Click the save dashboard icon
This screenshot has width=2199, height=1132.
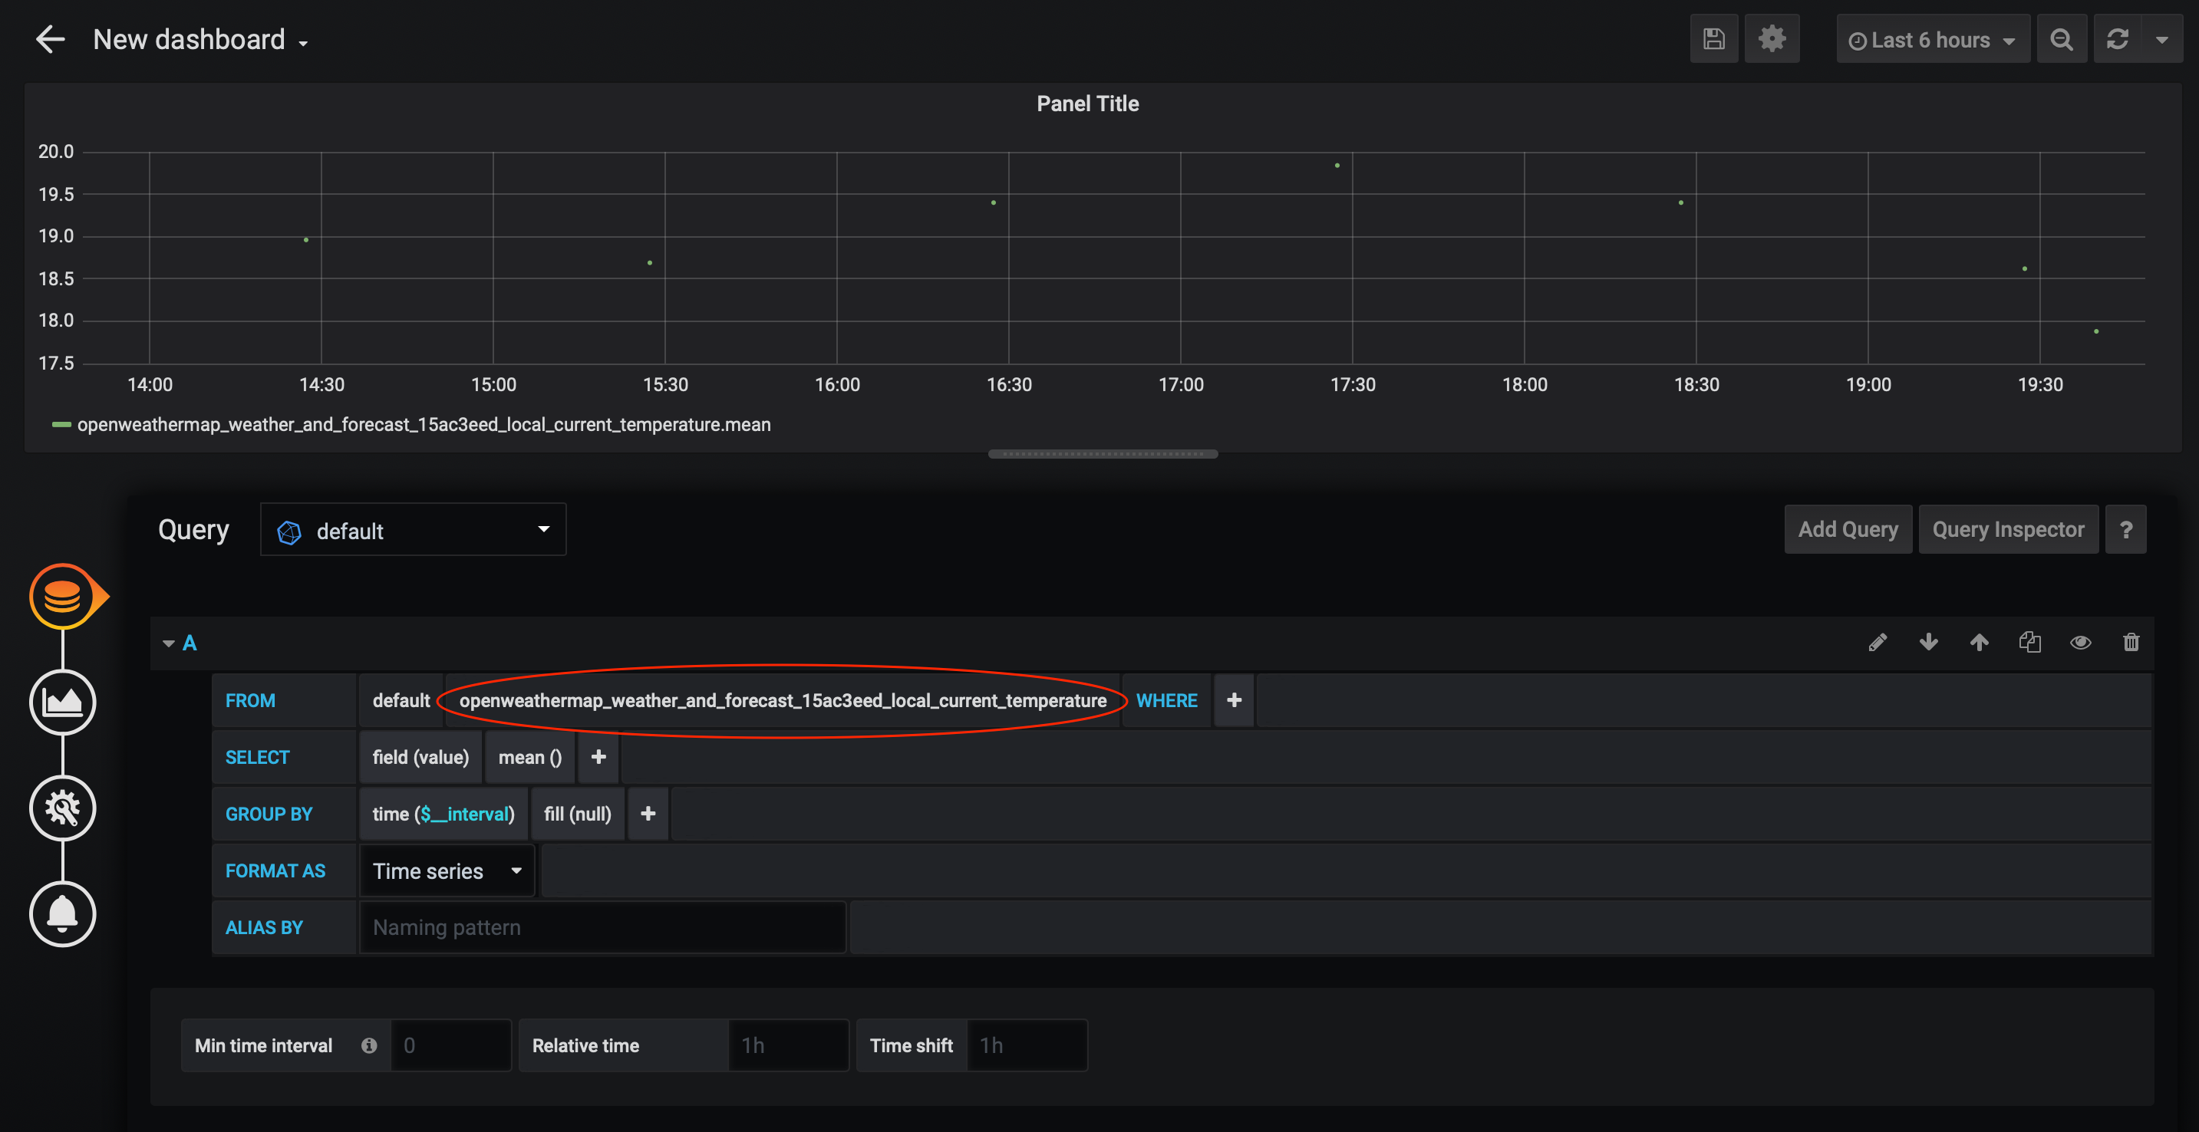pos(1713,39)
